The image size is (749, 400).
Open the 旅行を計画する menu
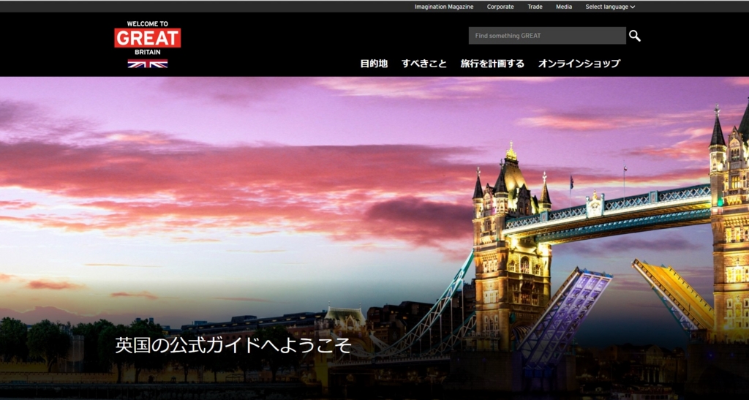492,64
